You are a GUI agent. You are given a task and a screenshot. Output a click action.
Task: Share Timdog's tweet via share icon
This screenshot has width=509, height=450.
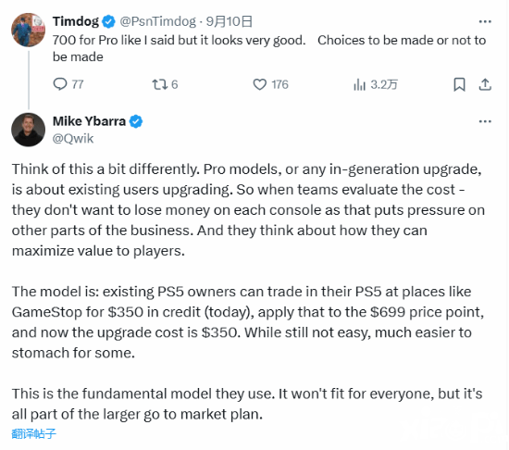pyautogui.click(x=485, y=84)
